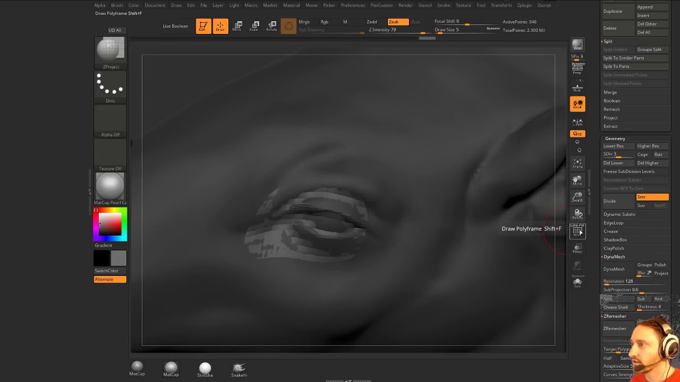Click the round sculptris/gizmo icon beside Rotate
The width and height of the screenshot is (680, 382).
[x=288, y=26]
